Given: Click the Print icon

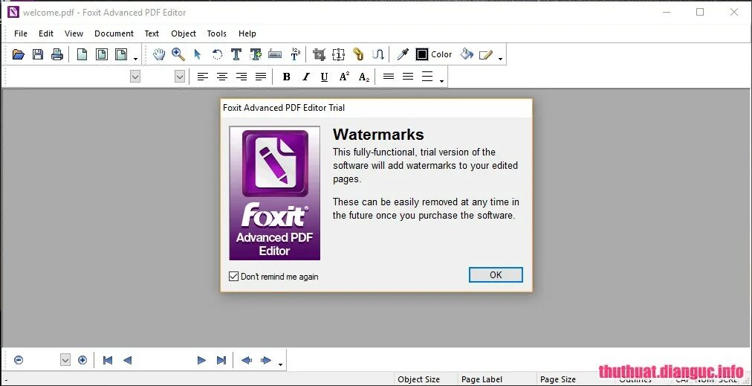Looking at the screenshot, I should (x=57, y=54).
